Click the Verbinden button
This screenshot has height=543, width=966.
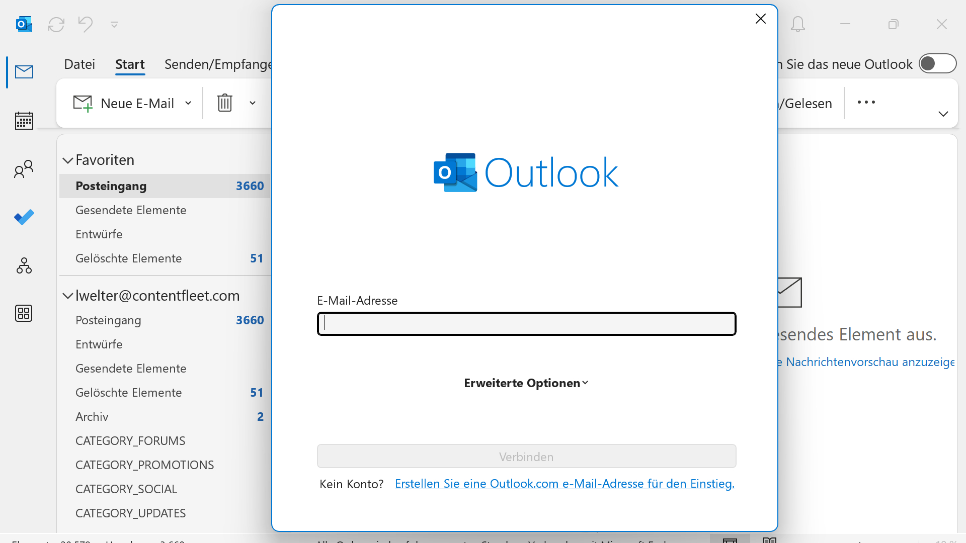[x=527, y=457]
